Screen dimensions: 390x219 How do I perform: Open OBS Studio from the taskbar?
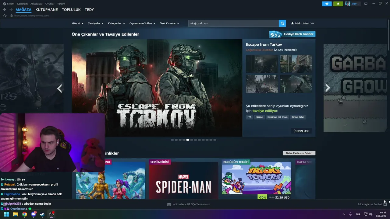[x=51, y=214]
